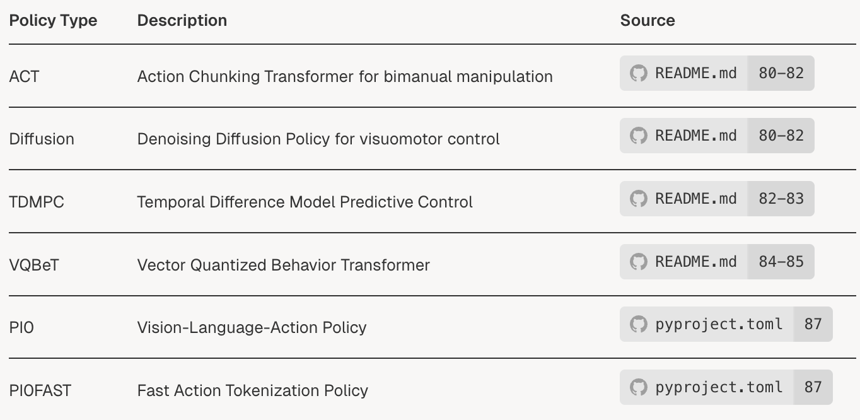The image size is (860, 420).
Task: Open README.md source link for Diffusion
Action: (696, 136)
